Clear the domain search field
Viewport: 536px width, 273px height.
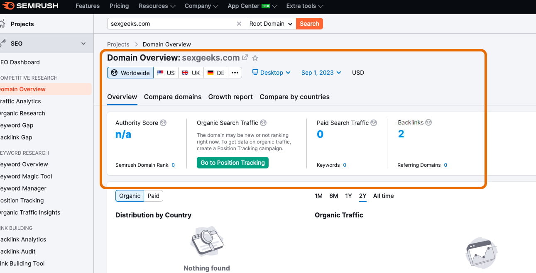(x=239, y=24)
